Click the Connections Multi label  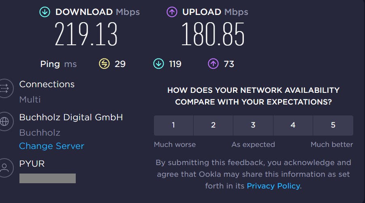click(30, 99)
